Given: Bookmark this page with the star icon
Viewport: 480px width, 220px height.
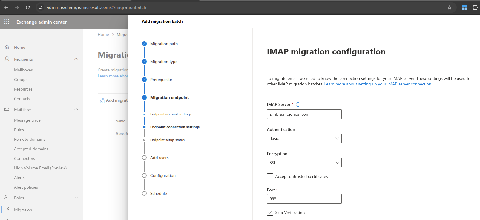Looking at the screenshot, I should (449, 7).
